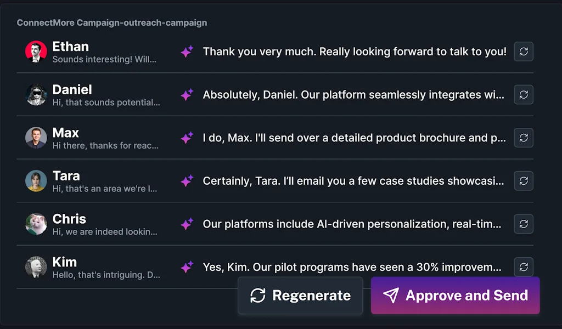The image size is (562, 329).
Task: Click Approve and Send
Action: pyautogui.click(x=455, y=296)
